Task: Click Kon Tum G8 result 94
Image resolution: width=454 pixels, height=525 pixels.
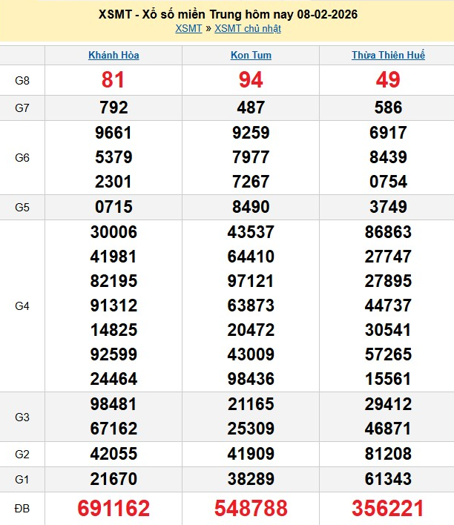Action: [x=251, y=80]
